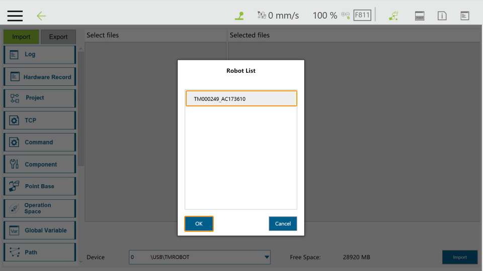The image size is (483, 271).
Task: Click the Log category icon
Action: point(14,55)
